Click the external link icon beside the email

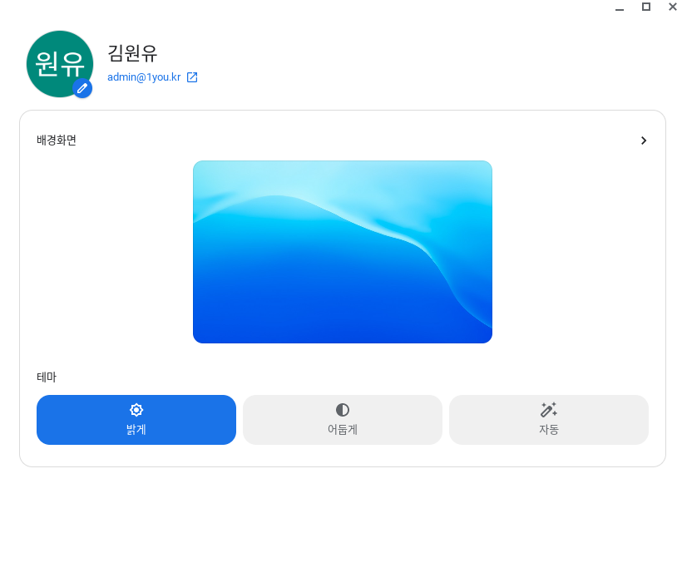pyautogui.click(x=192, y=77)
